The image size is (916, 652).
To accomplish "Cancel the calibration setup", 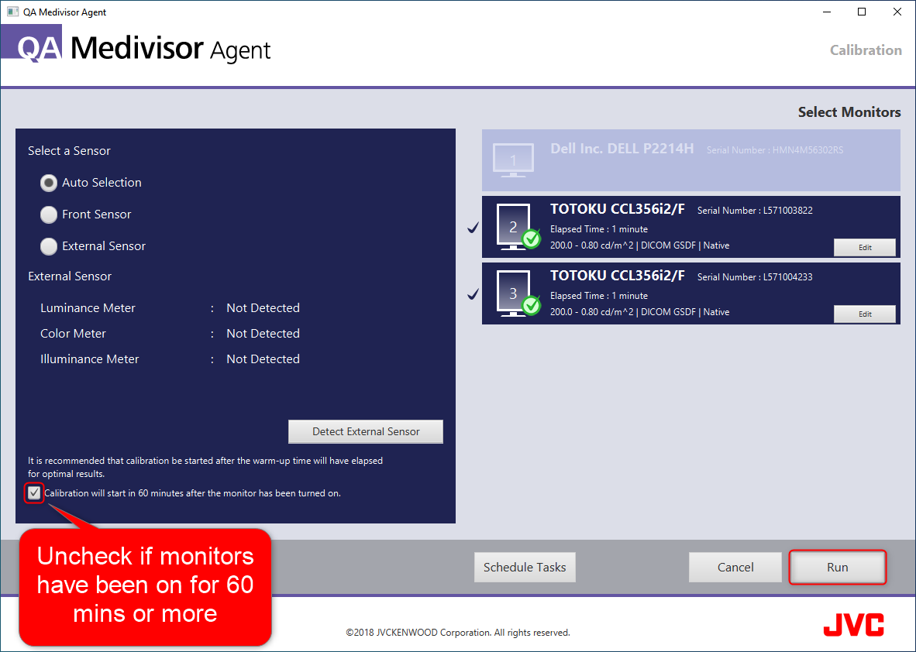I will (x=735, y=568).
